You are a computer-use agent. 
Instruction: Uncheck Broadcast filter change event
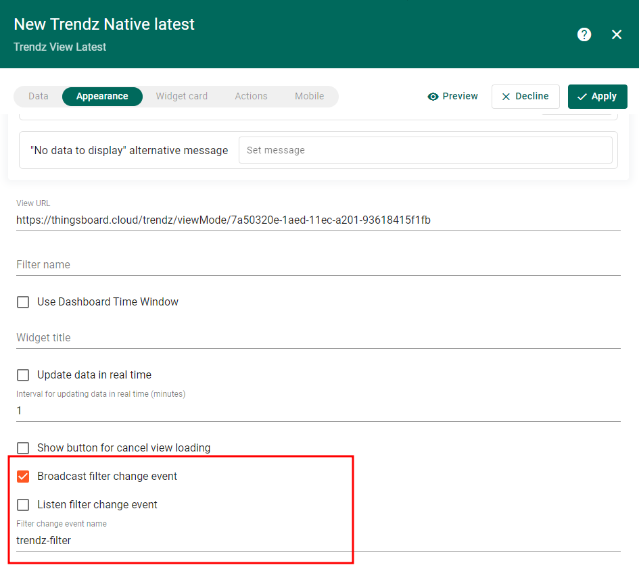point(23,477)
